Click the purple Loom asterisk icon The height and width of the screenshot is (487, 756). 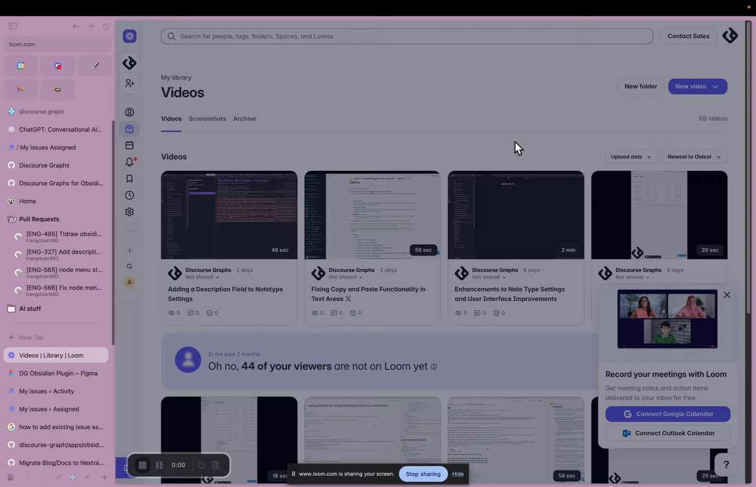(x=129, y=36)
